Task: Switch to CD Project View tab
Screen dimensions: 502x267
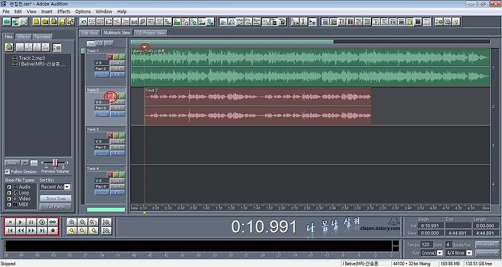Action: pos(151,33)
